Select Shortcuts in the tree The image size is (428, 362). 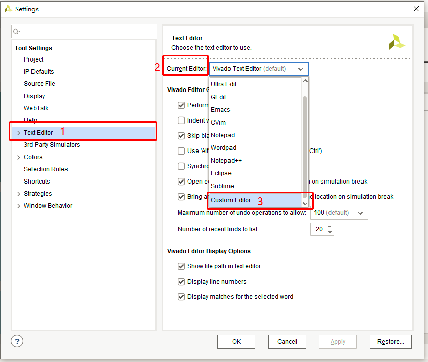tap(37, 182)
